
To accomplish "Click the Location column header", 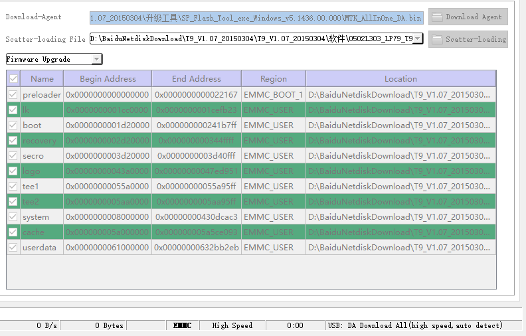I will (x=400, y=79).
